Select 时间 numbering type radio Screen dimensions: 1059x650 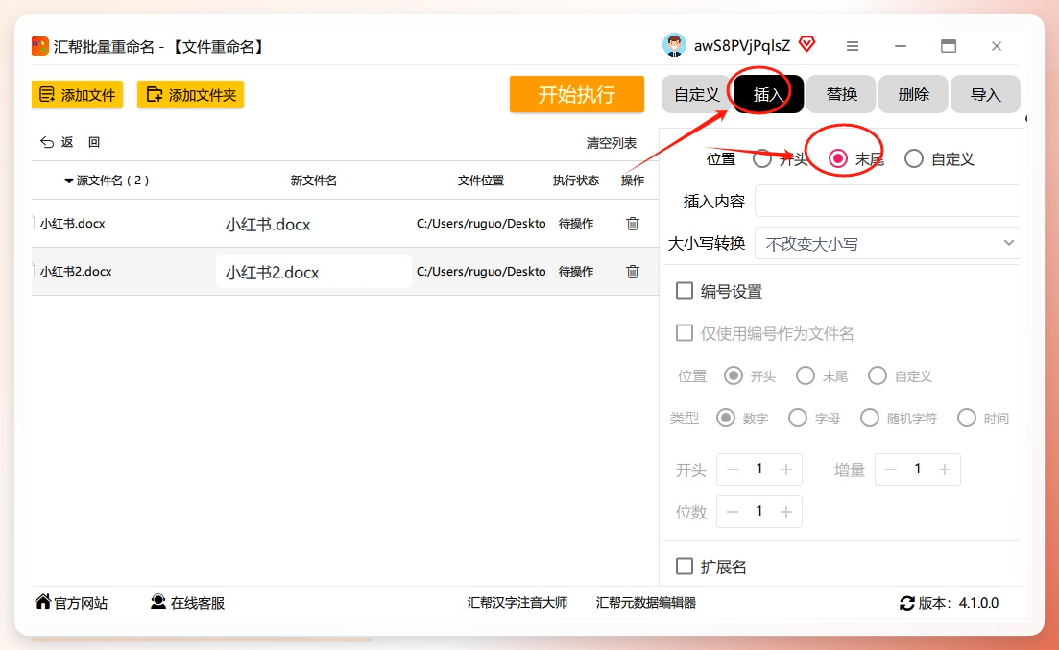[967, 419]
